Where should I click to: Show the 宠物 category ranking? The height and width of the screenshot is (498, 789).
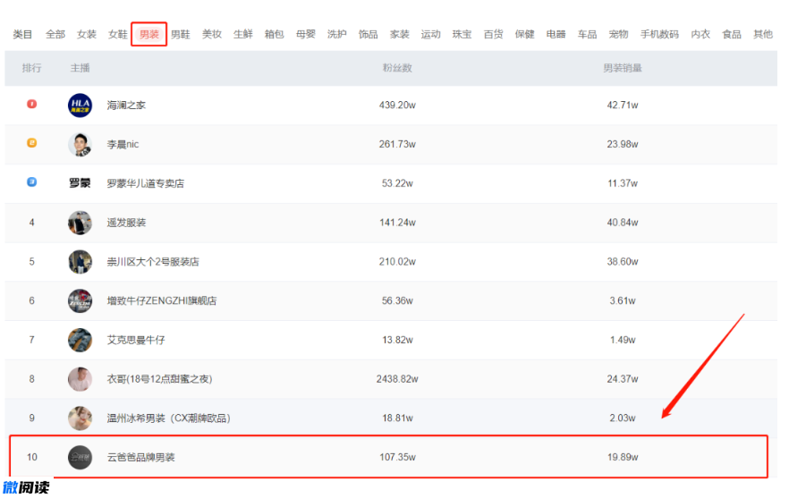(x=618, y=34)
